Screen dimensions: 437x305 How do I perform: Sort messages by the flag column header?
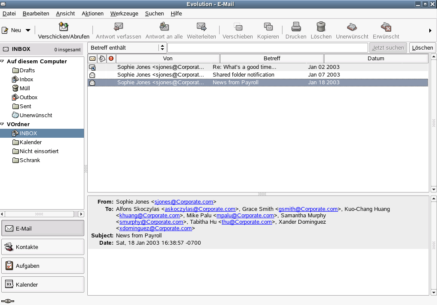click(101, 59)
